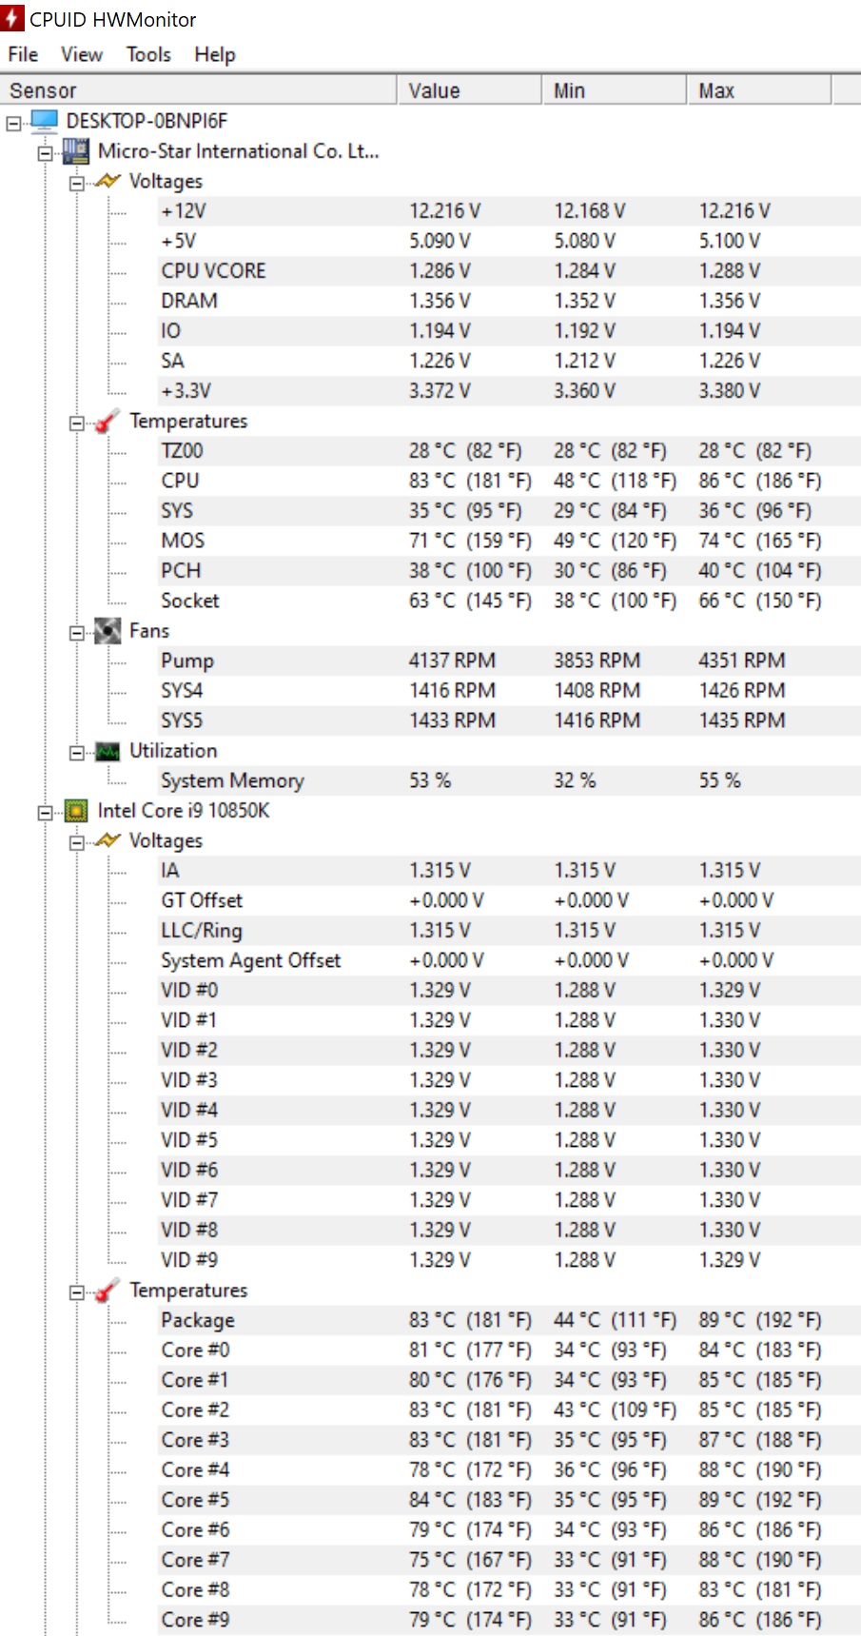
Task: Collapse the Utilization section
Action: [x=76, y=752]
